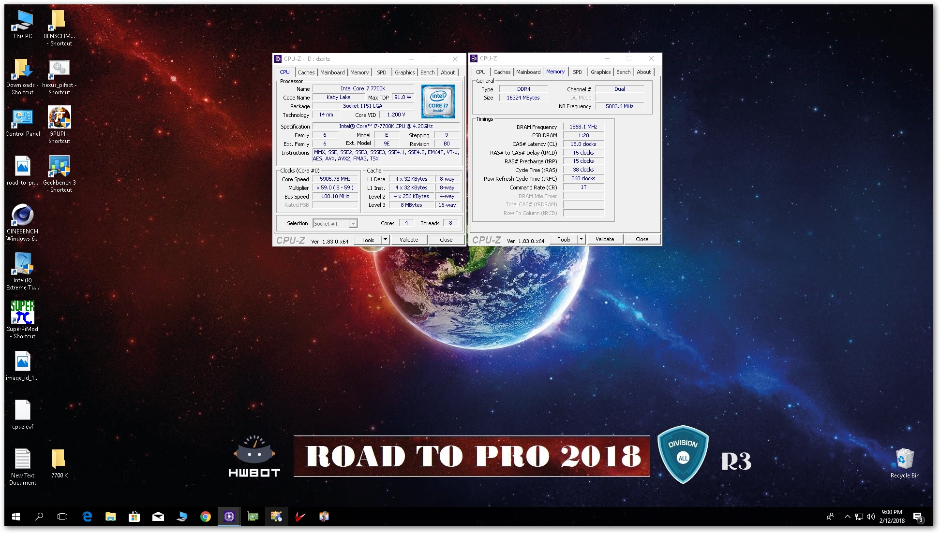This screenshot has height=533, width=940.
Task: Open SPD tab in left CPU-Z
Action: pos(382,72)
